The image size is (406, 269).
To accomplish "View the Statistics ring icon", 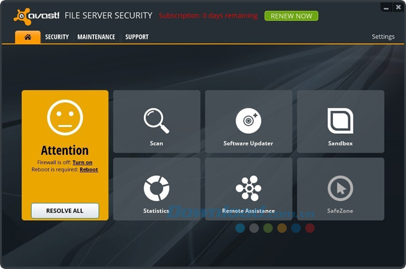I will (156, 188).
